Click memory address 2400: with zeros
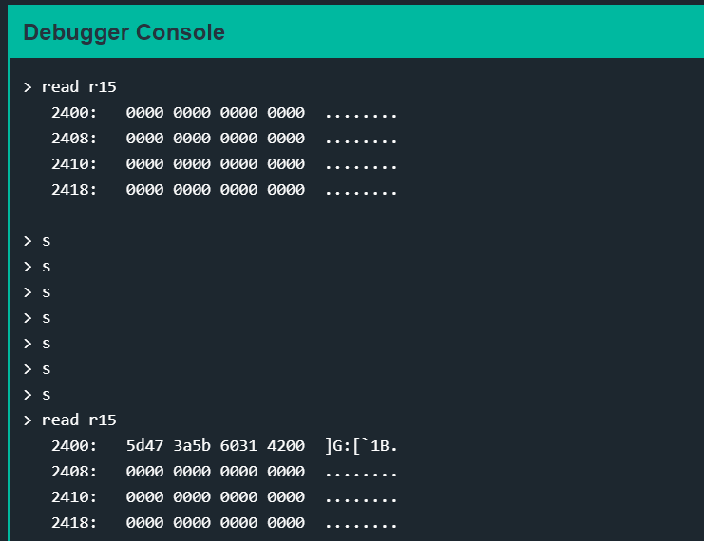704x541 pixels. pos(74,113)
